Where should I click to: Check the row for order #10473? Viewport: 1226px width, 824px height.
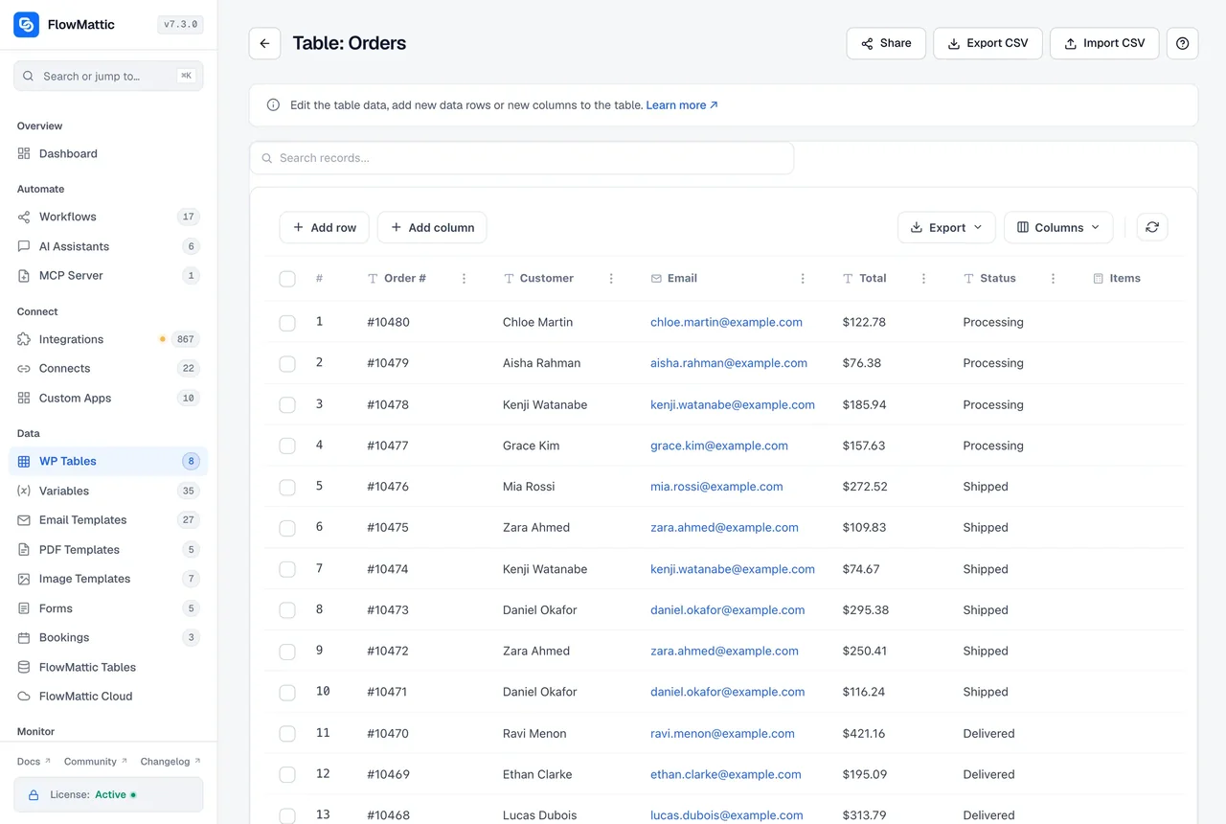pyautogui.click(x=287, y=610)
